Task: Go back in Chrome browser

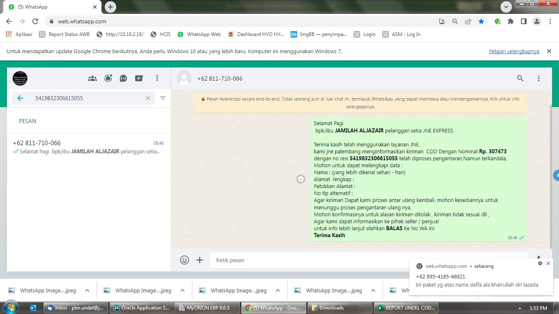Action: pyautogui.click(x=9, y=21)
